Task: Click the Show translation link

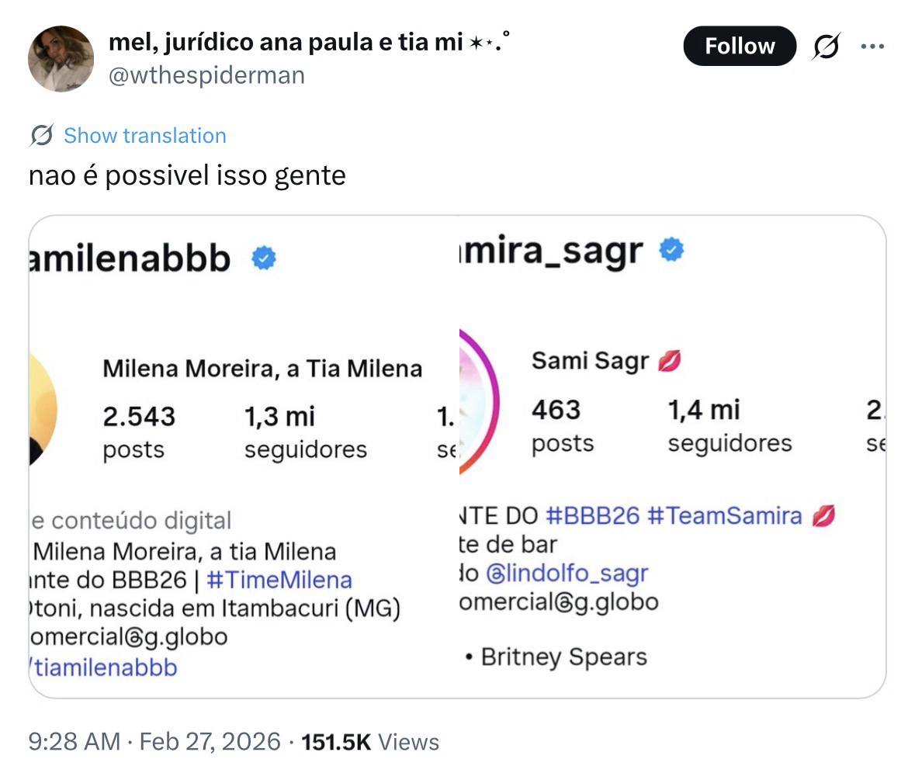Action: tap(144, 136)
